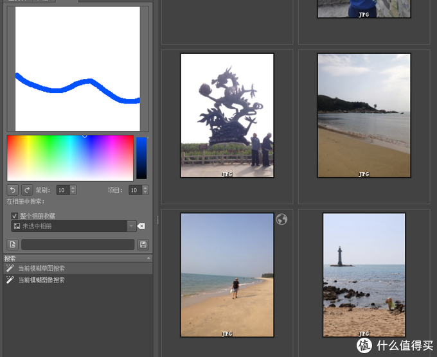This screenshot has width=437, height=357.
Task: Click the undo sketch stroke button
Action: click(x=13, y=190)
